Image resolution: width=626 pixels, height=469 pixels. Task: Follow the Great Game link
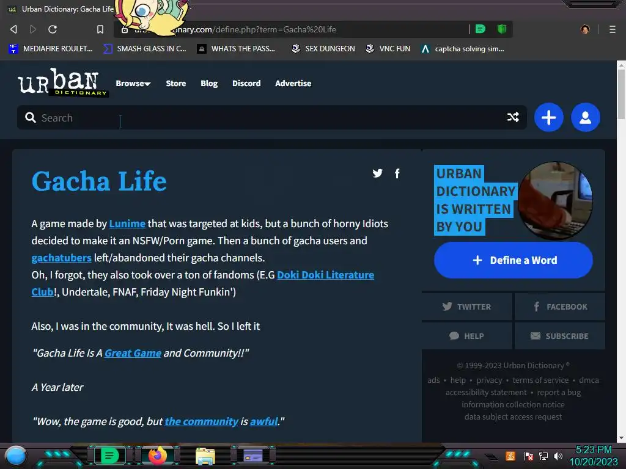(x=133, y=353)
